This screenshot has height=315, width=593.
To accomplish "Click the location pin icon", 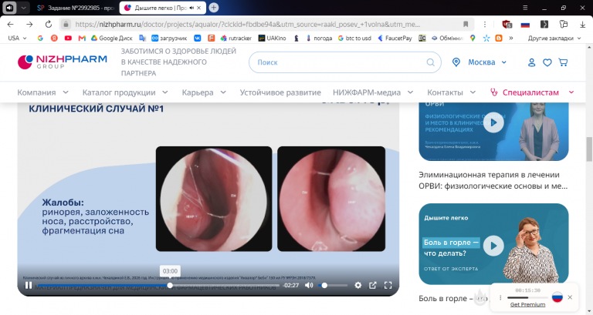I will coord(456,62).
